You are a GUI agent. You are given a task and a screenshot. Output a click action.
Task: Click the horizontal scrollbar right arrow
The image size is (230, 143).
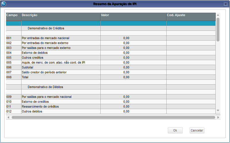(x=218, y=117)
